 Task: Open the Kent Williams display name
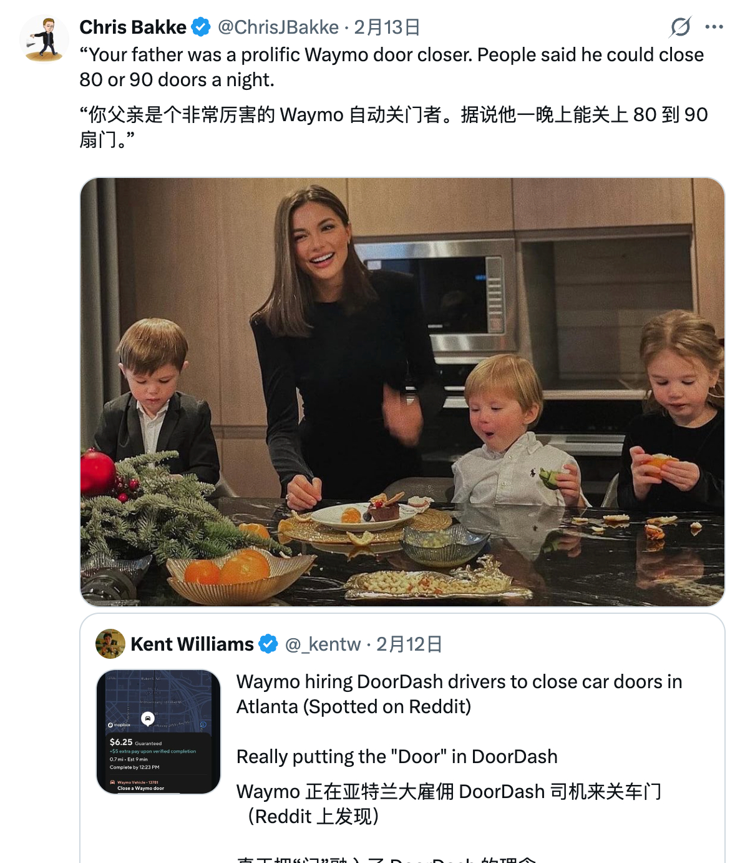click(x=192, y=644)
